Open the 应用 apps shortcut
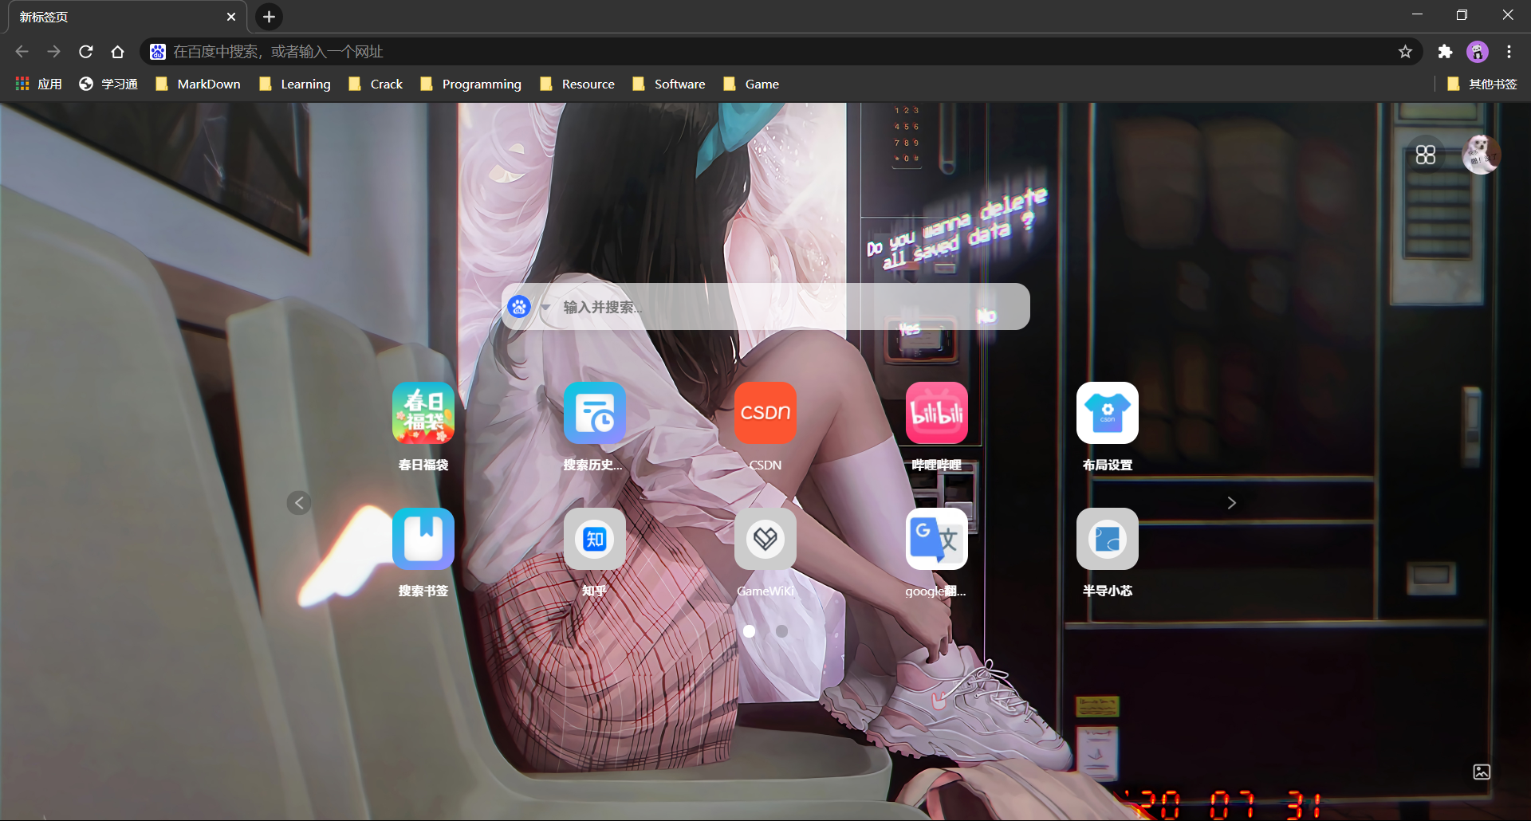 point(39,84)
